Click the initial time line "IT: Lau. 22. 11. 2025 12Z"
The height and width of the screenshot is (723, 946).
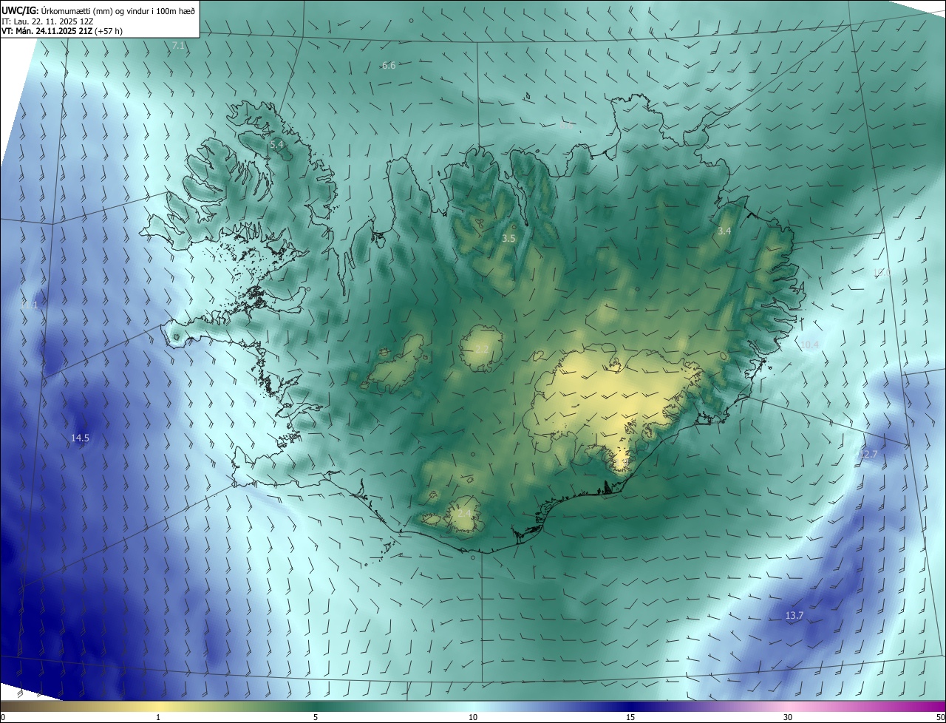coord(47,21)
